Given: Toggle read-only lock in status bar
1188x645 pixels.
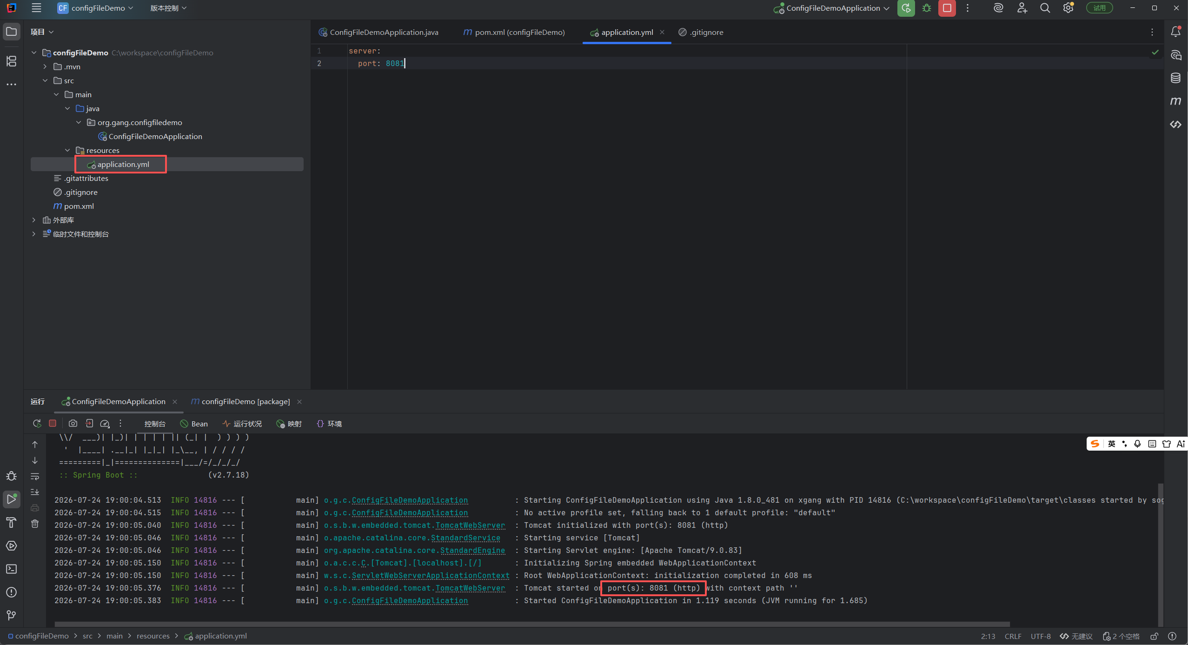Looking at the screenshot, I should pyautogui.click(x=1154, y=636).
